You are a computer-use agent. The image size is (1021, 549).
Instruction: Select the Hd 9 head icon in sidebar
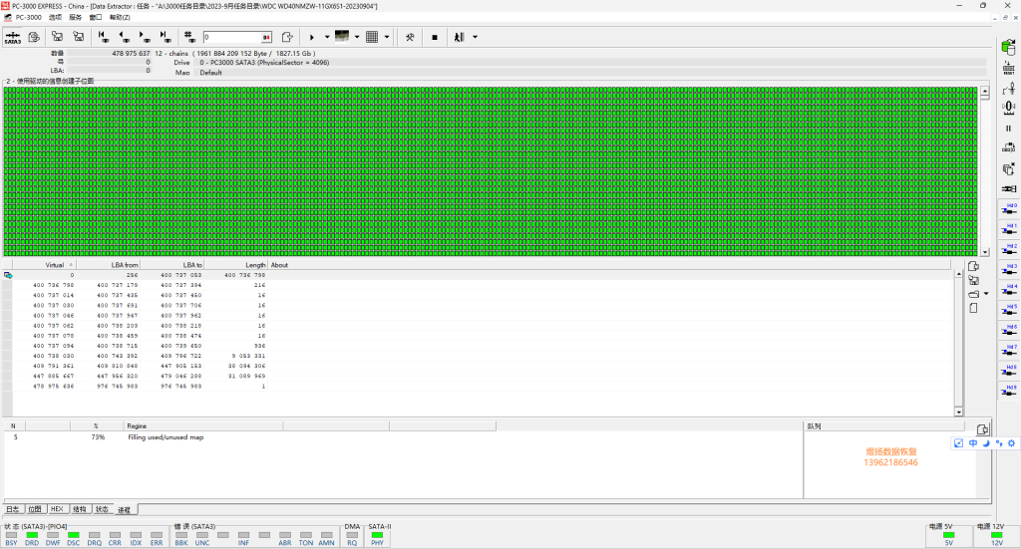(1009, 391)
